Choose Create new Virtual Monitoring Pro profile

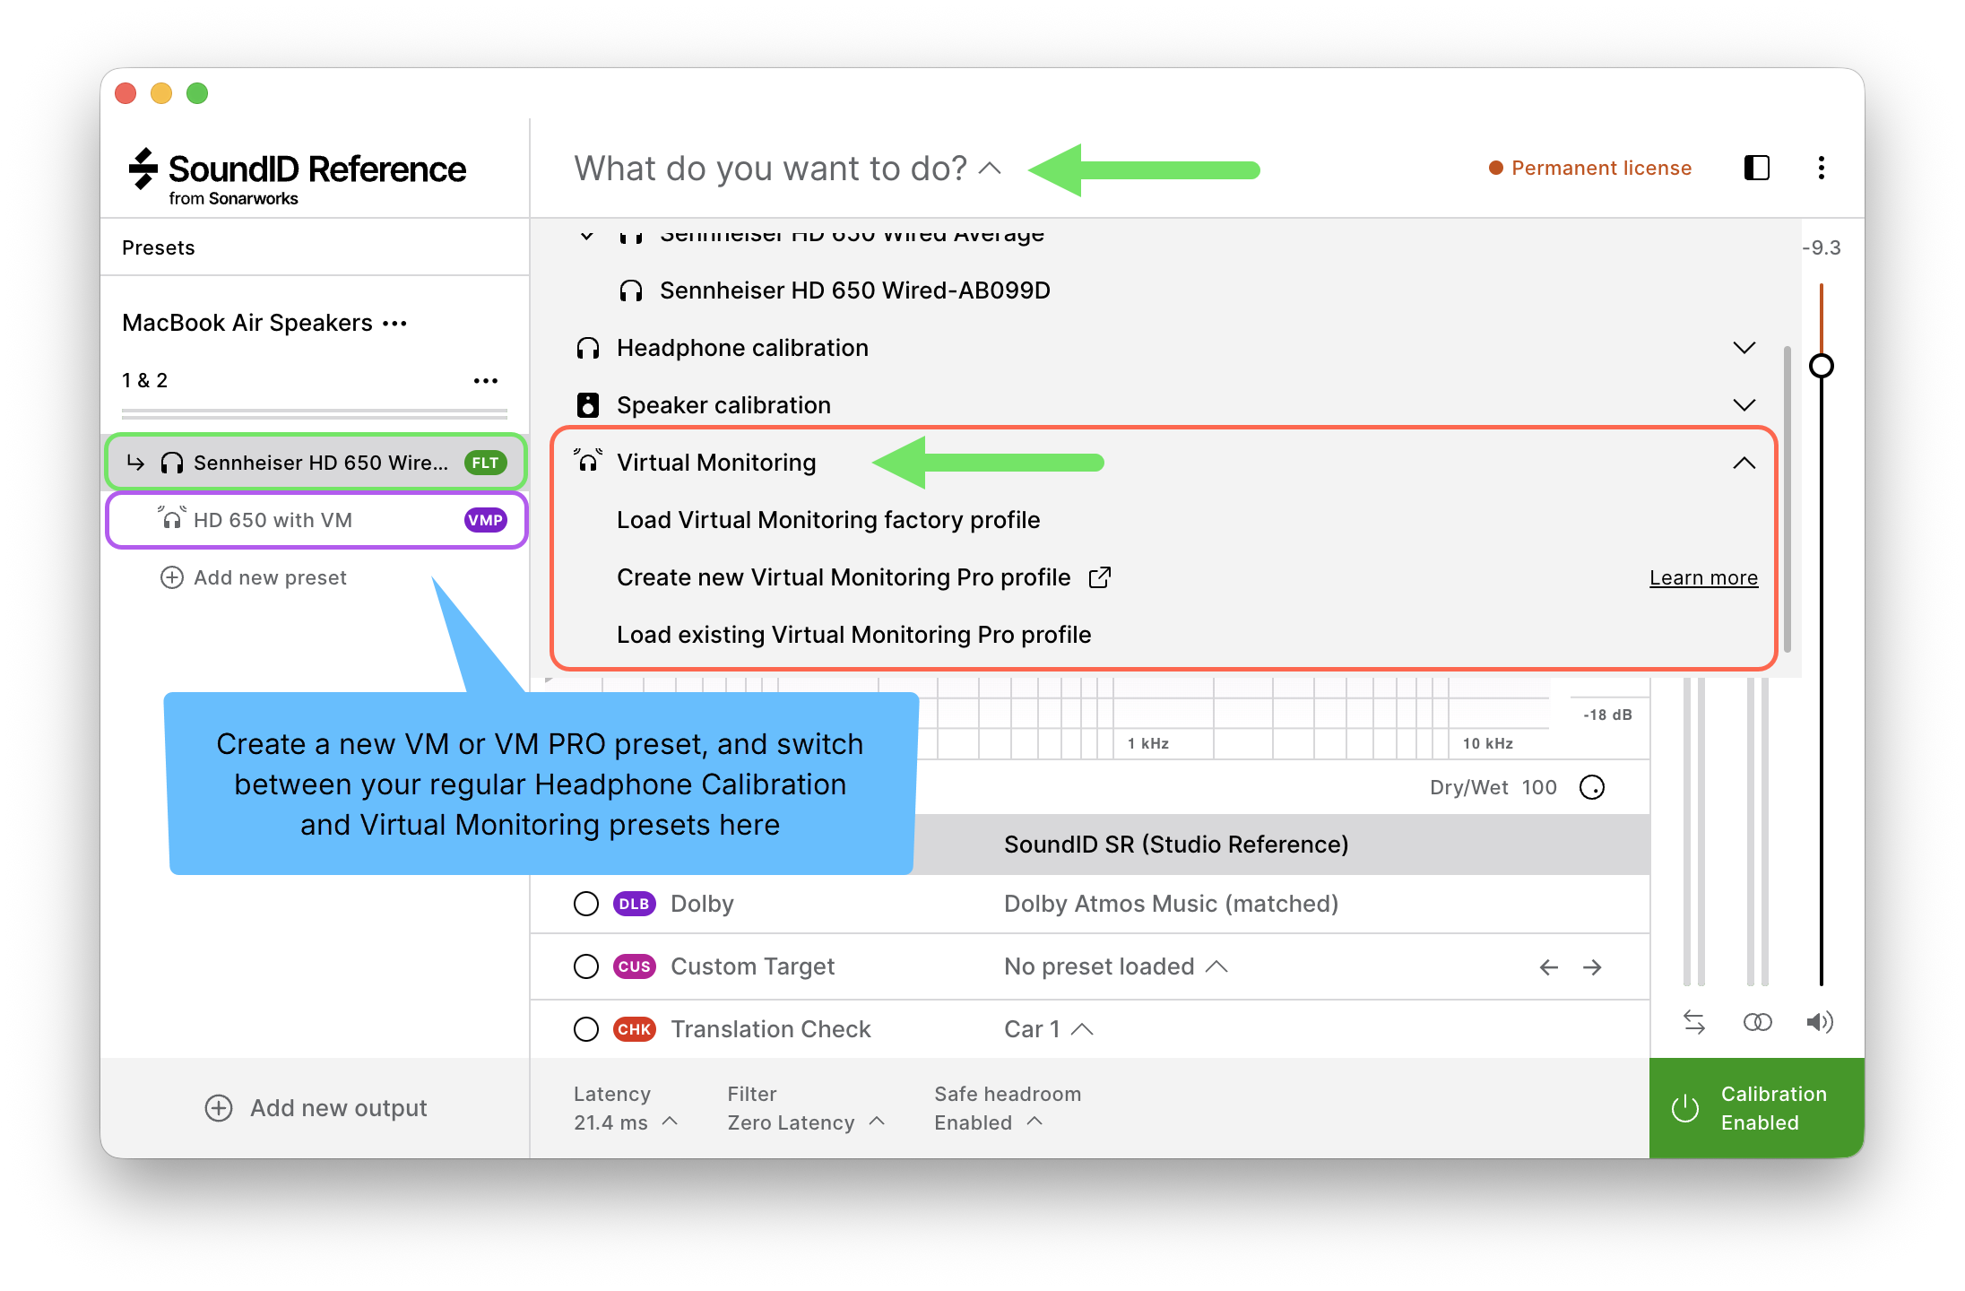point(844,577)
